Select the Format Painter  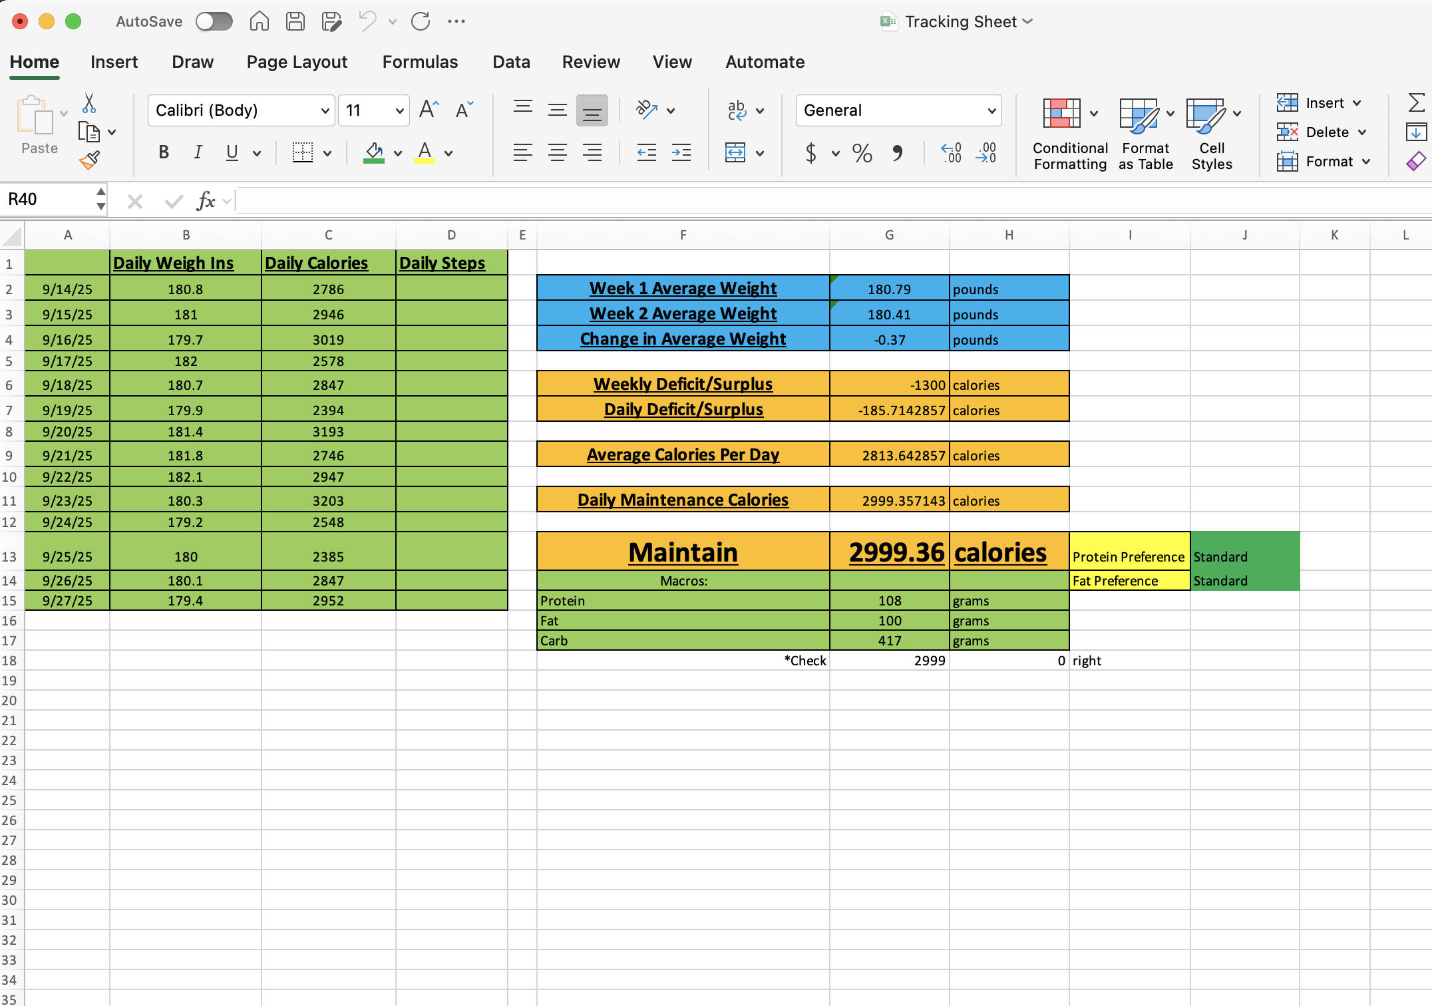[x=89, y=160]
